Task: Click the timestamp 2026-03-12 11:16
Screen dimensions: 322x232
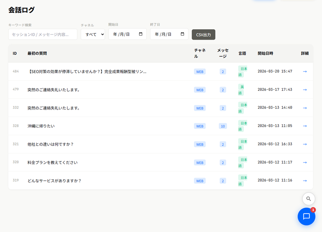Action: click(x=275, y=180)
